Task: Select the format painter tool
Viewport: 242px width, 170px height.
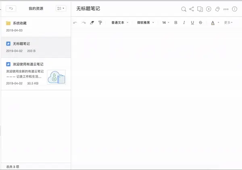Action: pos(100,23)
